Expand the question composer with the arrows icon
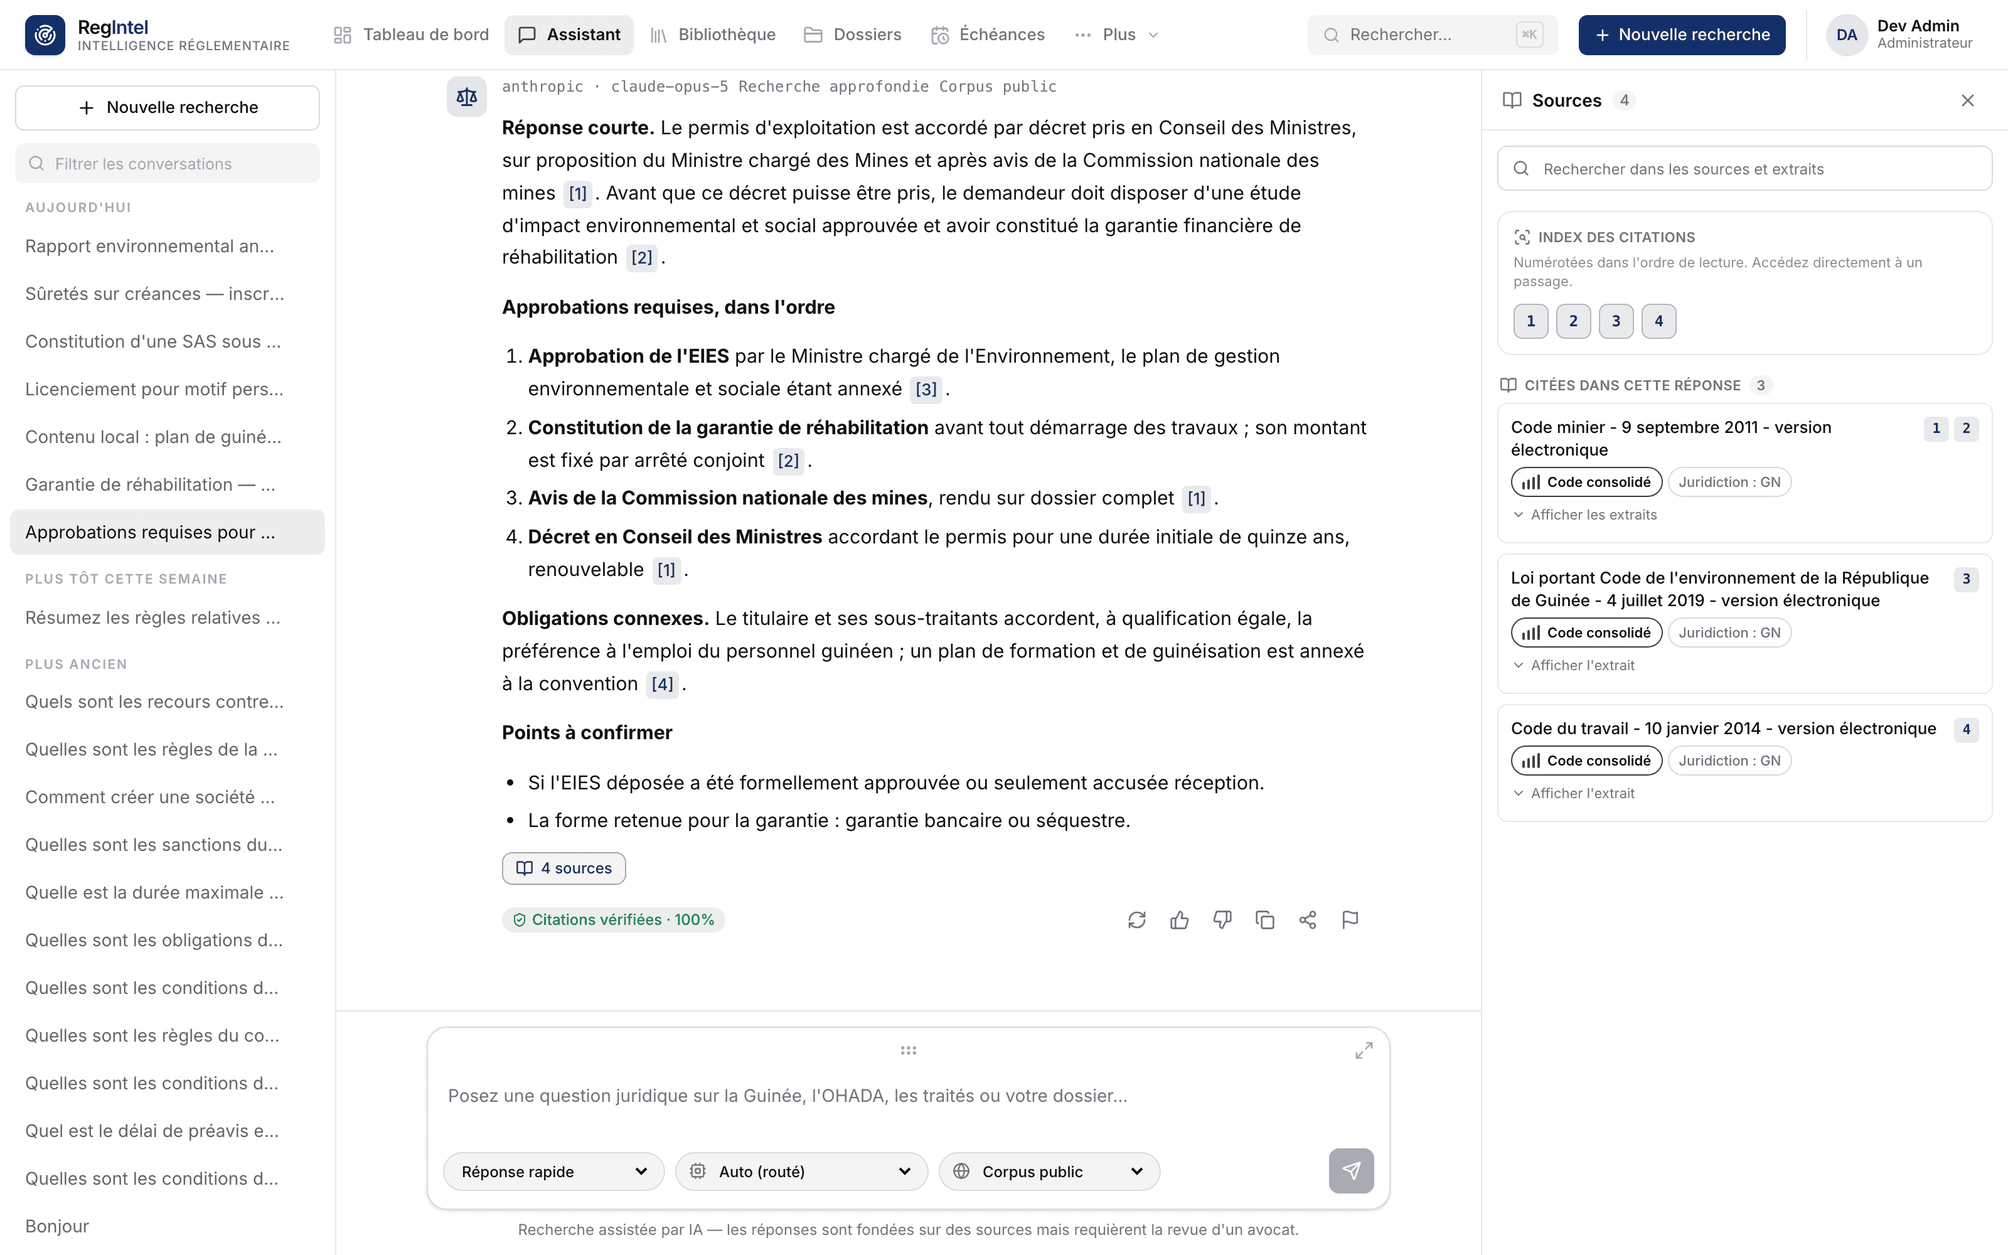The width and height of the screenshot is (2008, 1255). pos(1364,1051)
